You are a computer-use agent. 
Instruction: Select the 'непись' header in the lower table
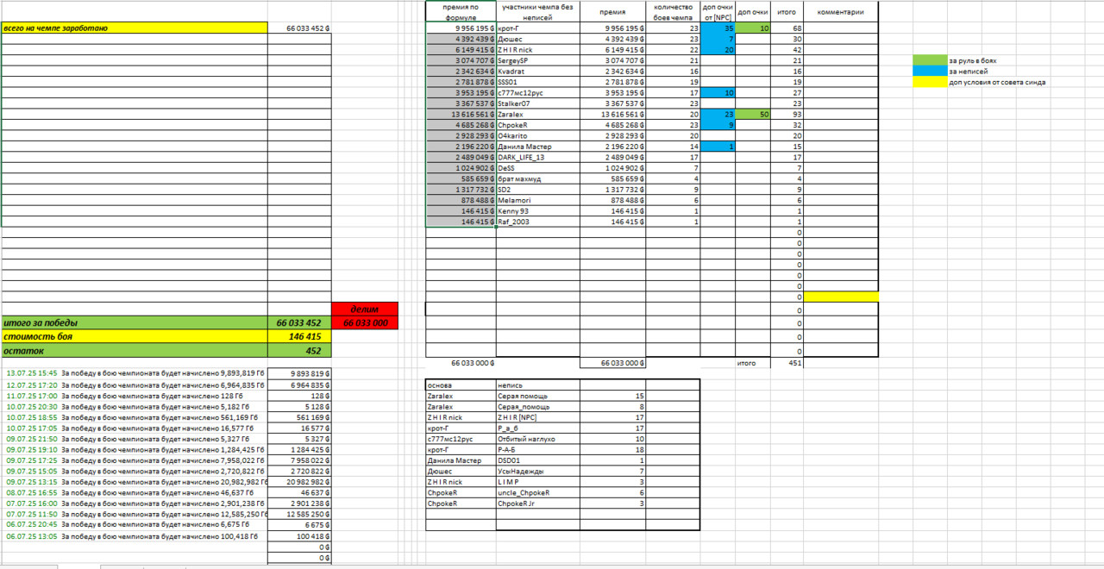(x=537, y=385)
